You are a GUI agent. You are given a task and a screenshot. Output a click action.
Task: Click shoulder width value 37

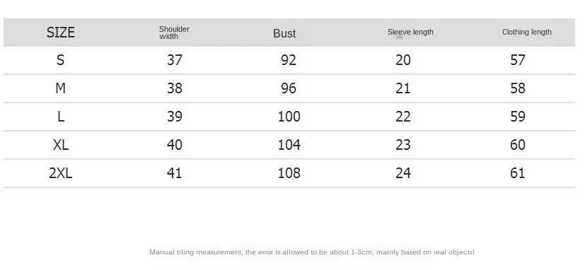click(175, 60)
